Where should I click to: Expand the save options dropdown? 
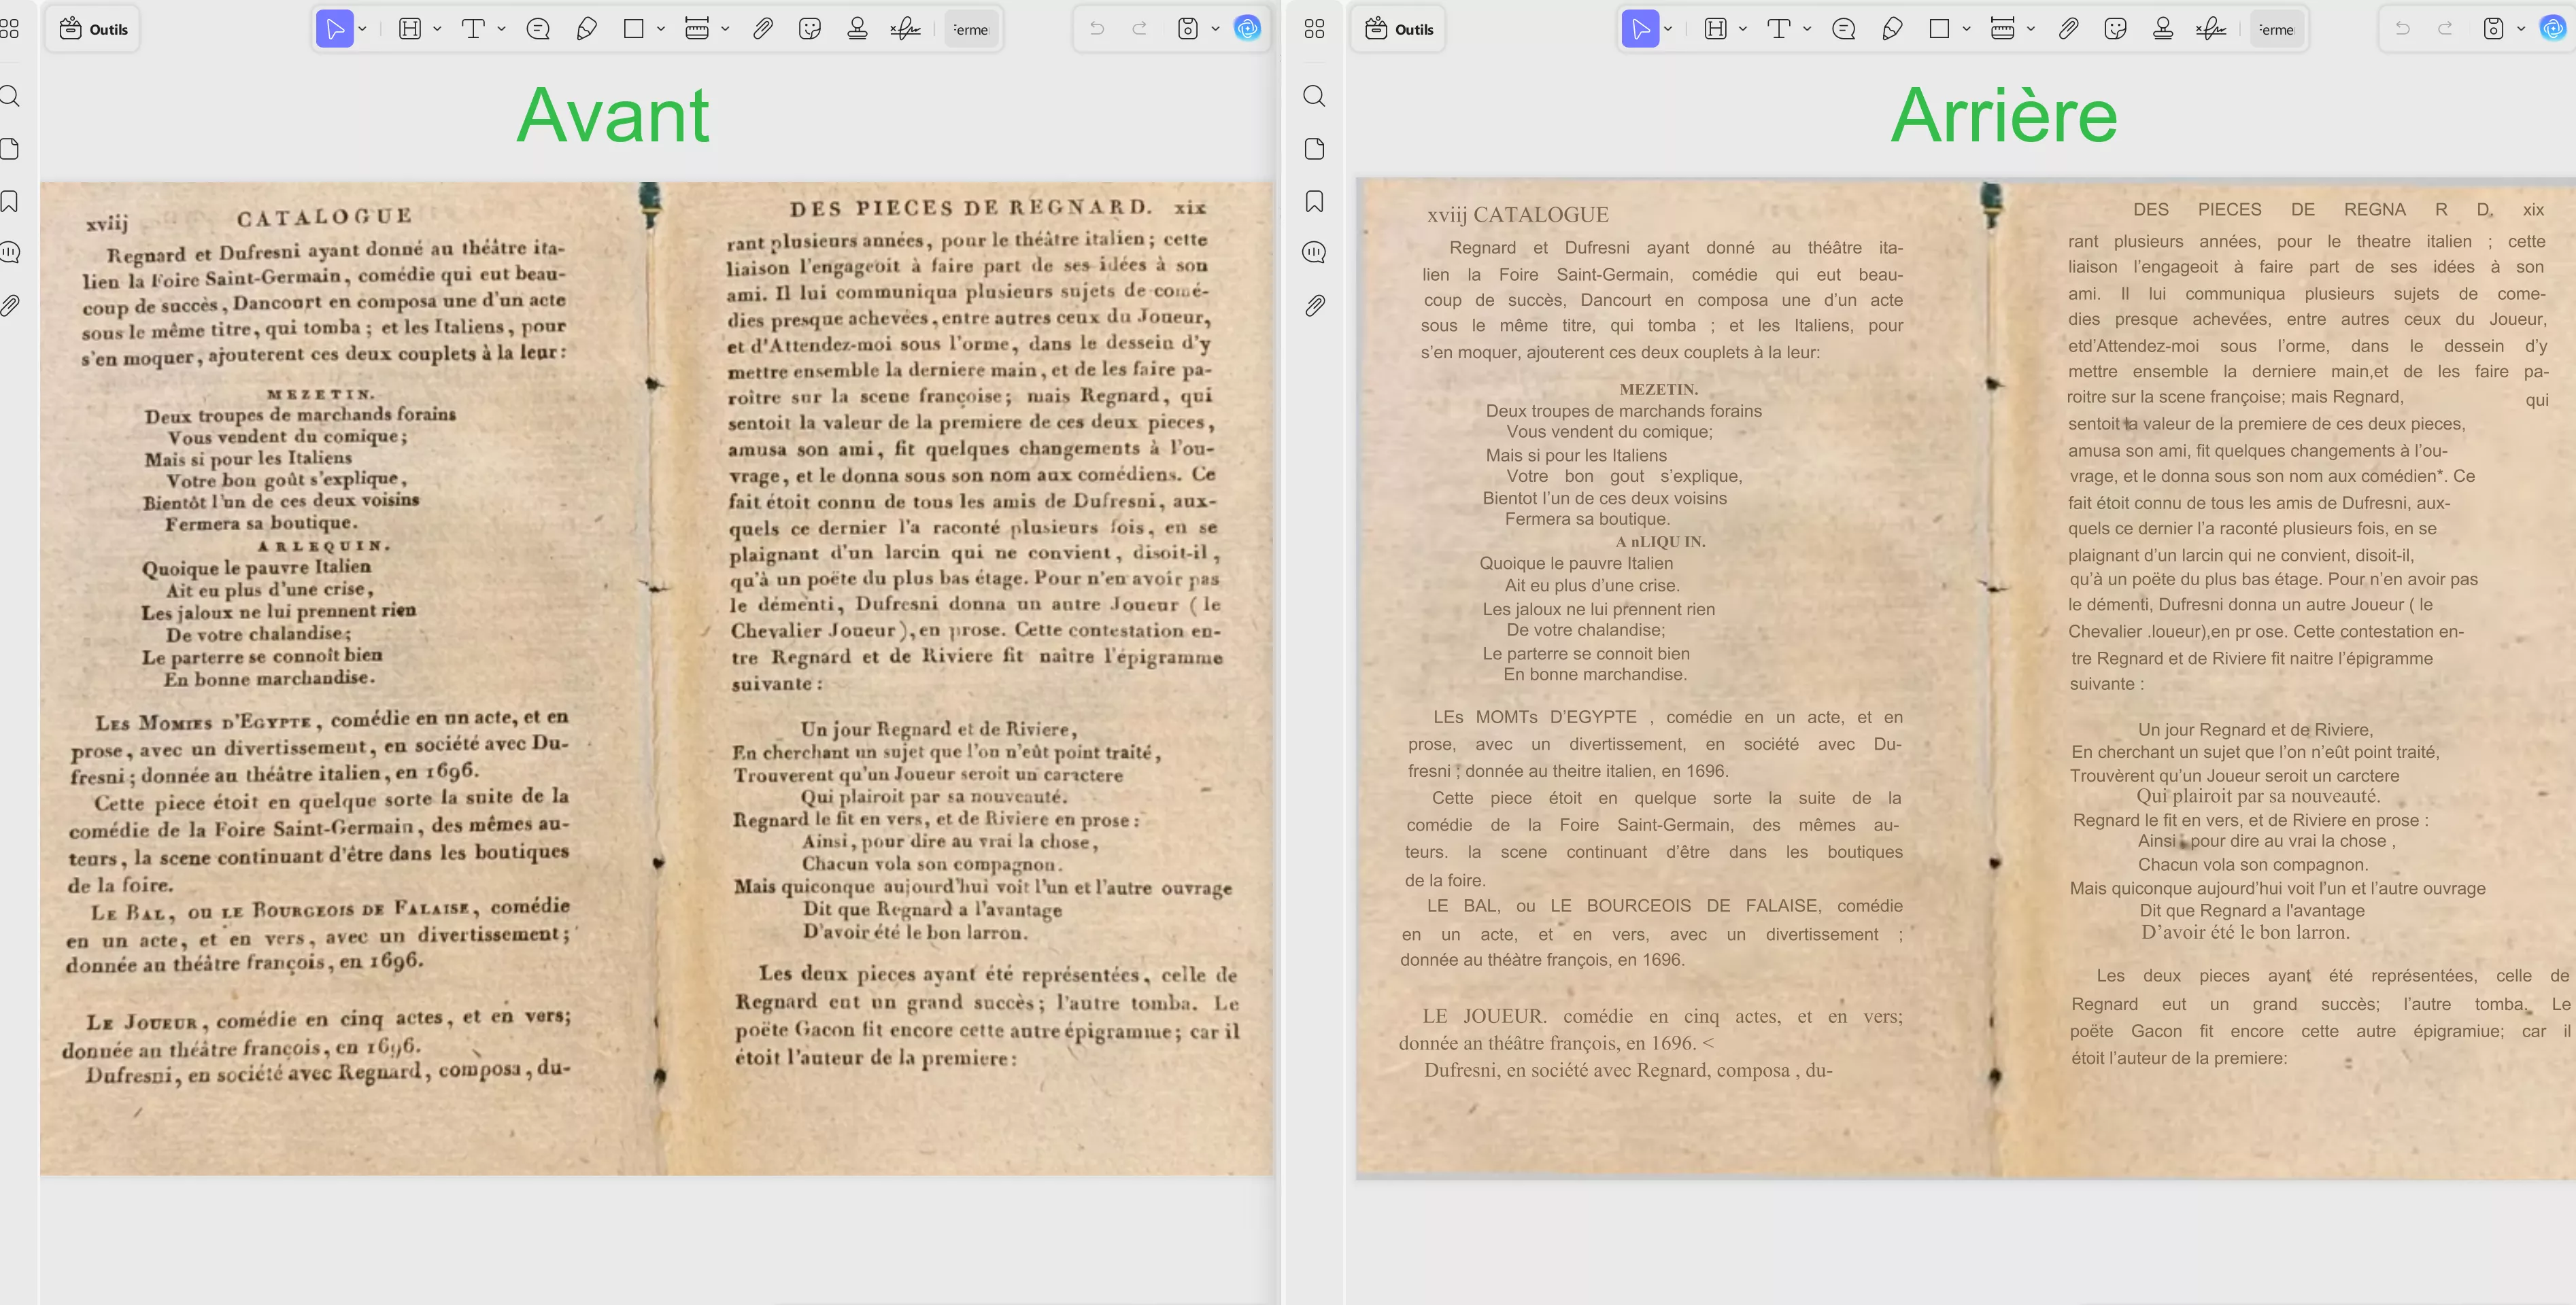click(x=1216, y=28)
